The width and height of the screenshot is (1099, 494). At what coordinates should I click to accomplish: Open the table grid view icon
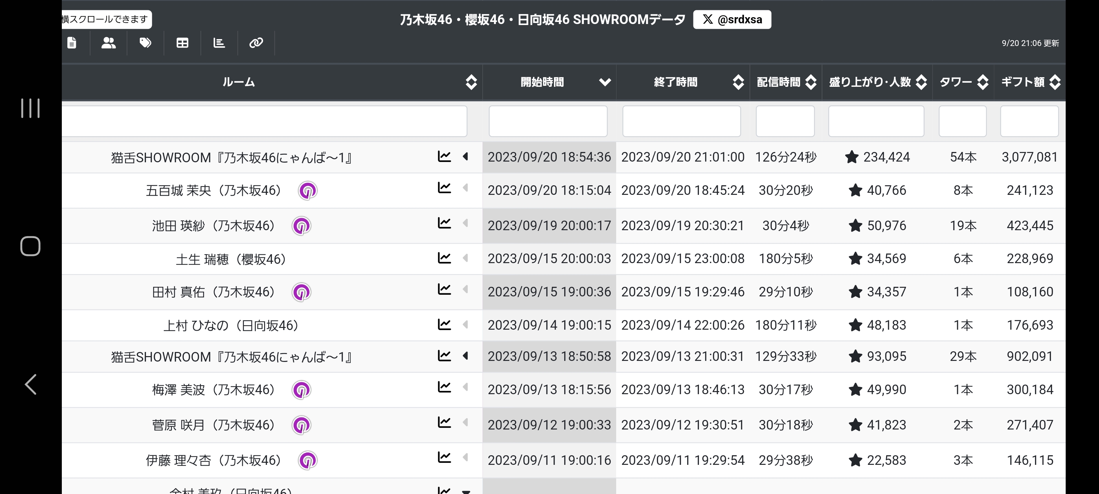click(x=182, y=43)
